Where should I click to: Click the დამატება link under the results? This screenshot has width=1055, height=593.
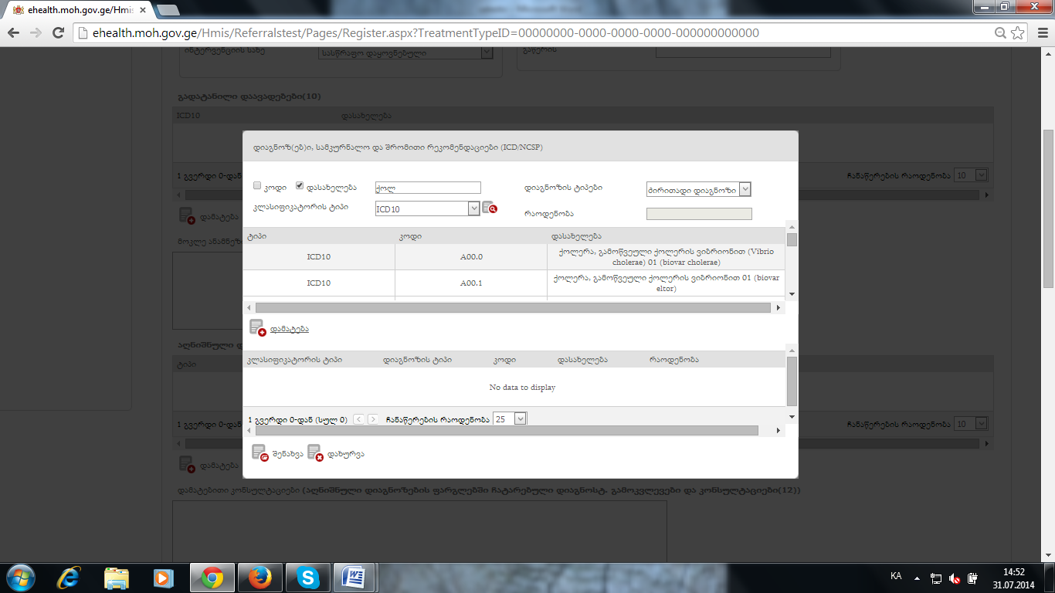pos(290,329)
